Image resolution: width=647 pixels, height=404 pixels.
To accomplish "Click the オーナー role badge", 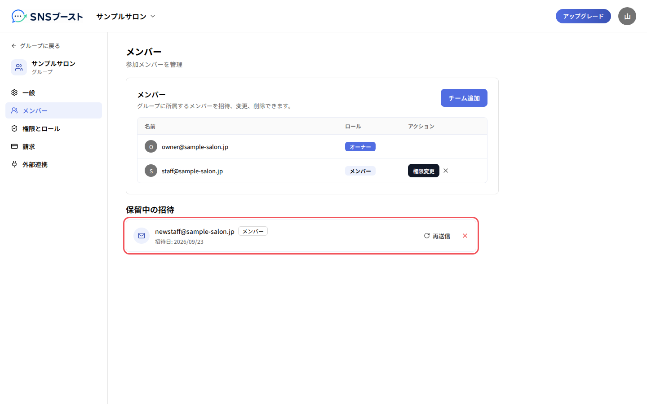I will tap(360, 147).
